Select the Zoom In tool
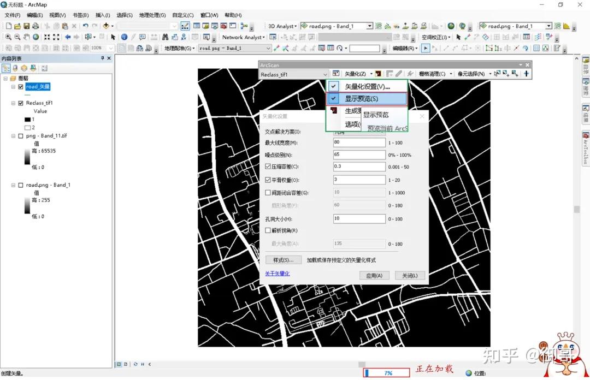 coord(8,37)
